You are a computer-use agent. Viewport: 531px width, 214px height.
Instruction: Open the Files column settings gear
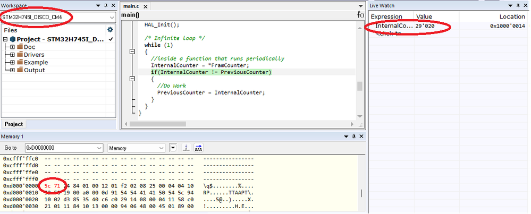(110, 30)
